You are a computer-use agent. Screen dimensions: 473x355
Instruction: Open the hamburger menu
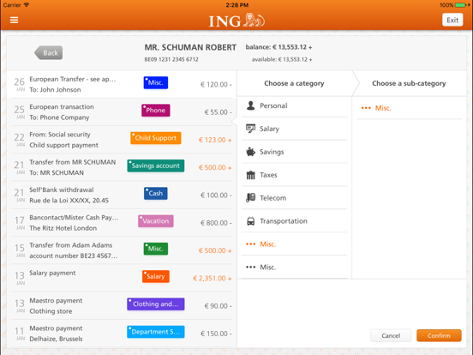point(15,20)
